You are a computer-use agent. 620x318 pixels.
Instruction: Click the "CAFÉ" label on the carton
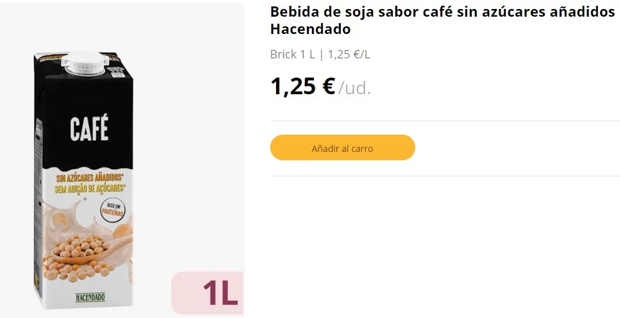coord(89,130)
